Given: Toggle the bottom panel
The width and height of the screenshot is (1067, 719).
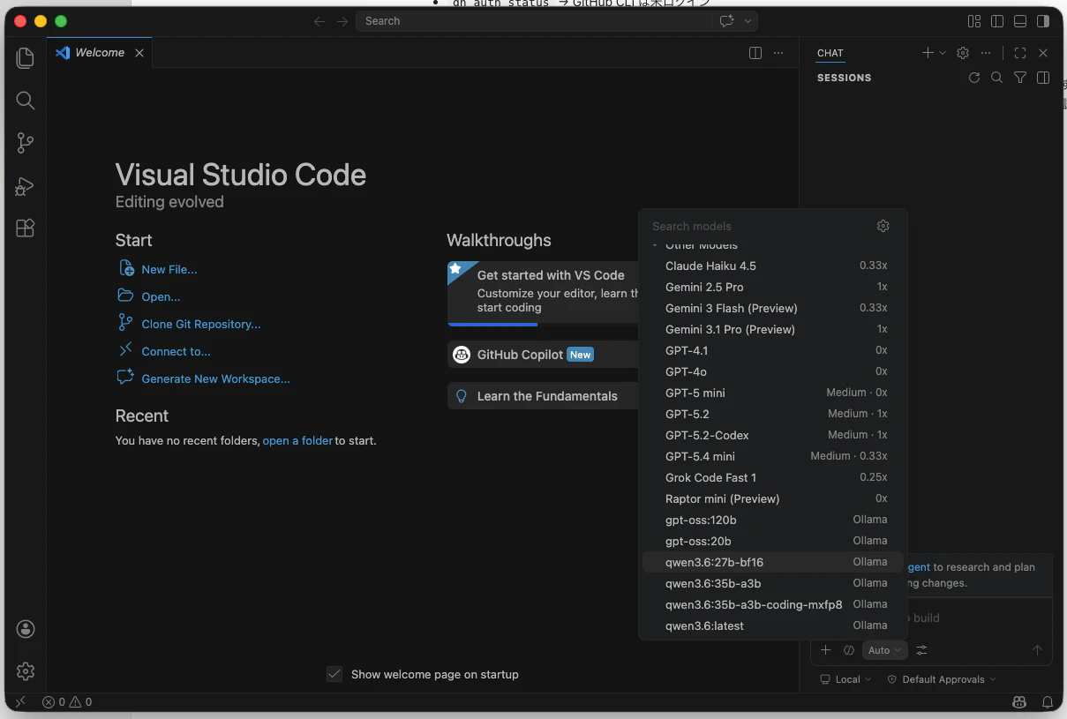Looking at the screenshot, I should 1020,21.
